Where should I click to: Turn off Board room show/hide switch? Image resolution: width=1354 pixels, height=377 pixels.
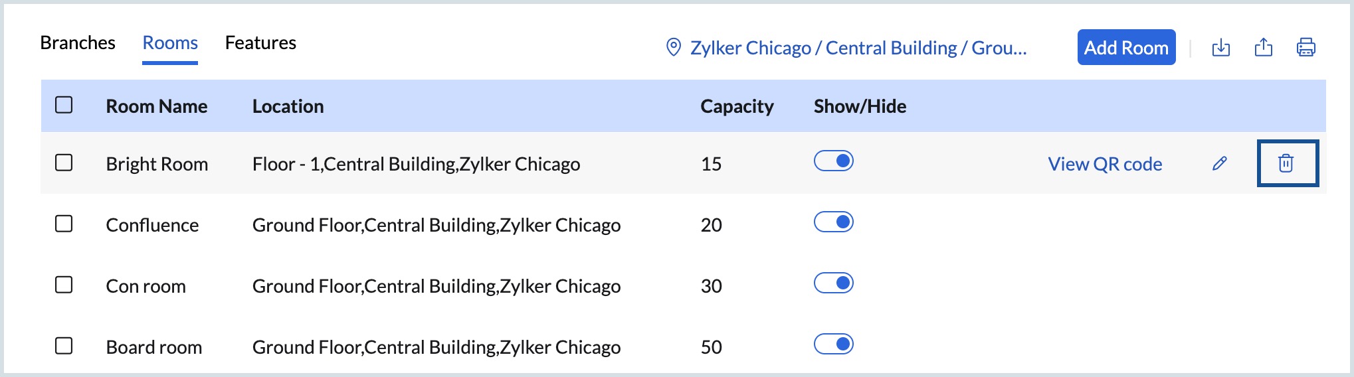[x=834, y=344]
